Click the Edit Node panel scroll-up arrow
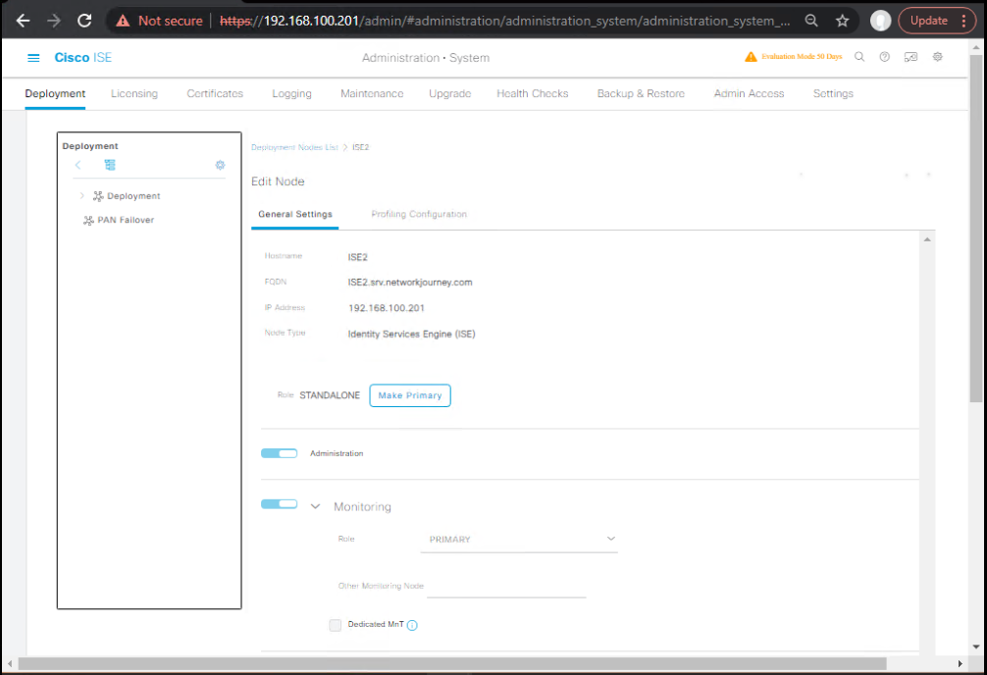This screenshot has width=987, height=675. coord(927,240)
